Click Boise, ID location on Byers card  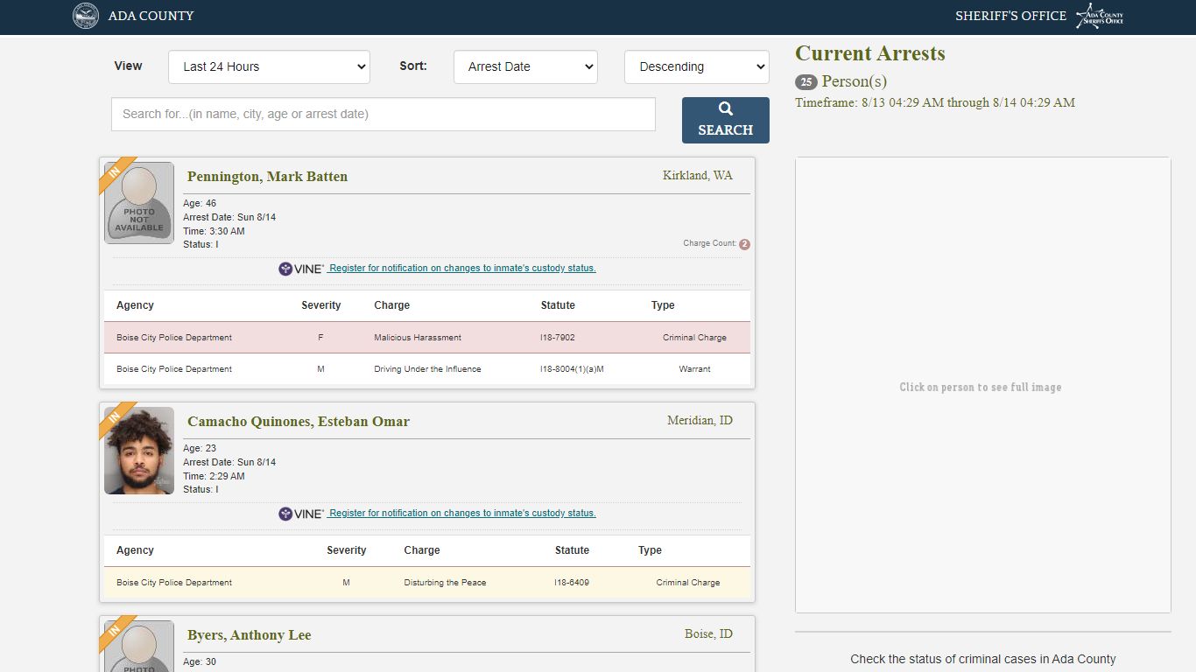(x=708, y=634)
